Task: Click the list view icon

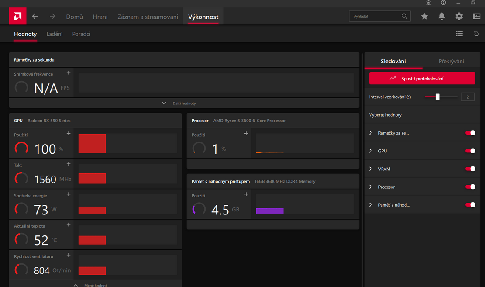Action: (459, 34)
